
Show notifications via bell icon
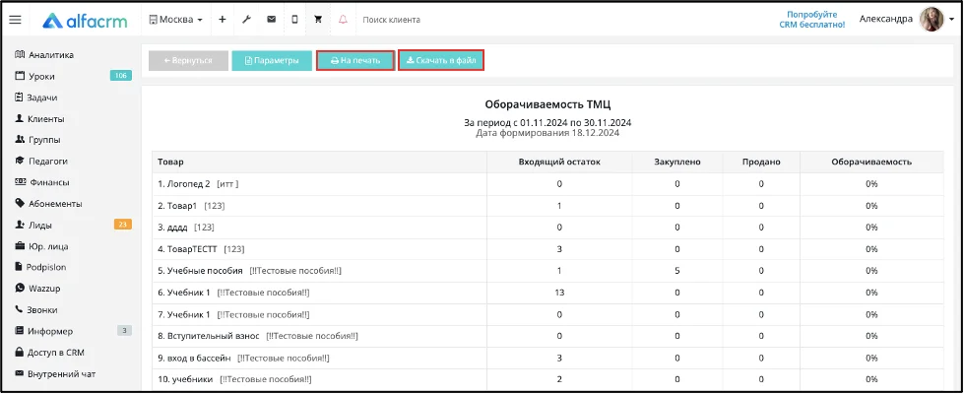click(343, 20)
